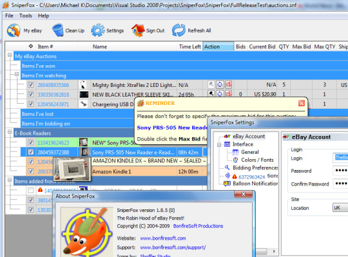Click the Interface icon in Settings tree
The width and height of the screenshot is (348, 257).
tap(227, 144)
